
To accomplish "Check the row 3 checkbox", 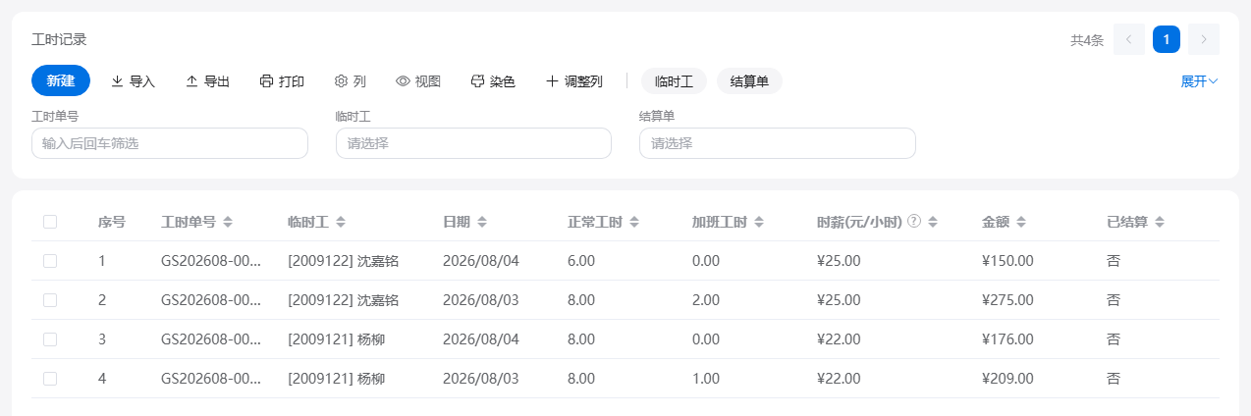I will 50,339.
